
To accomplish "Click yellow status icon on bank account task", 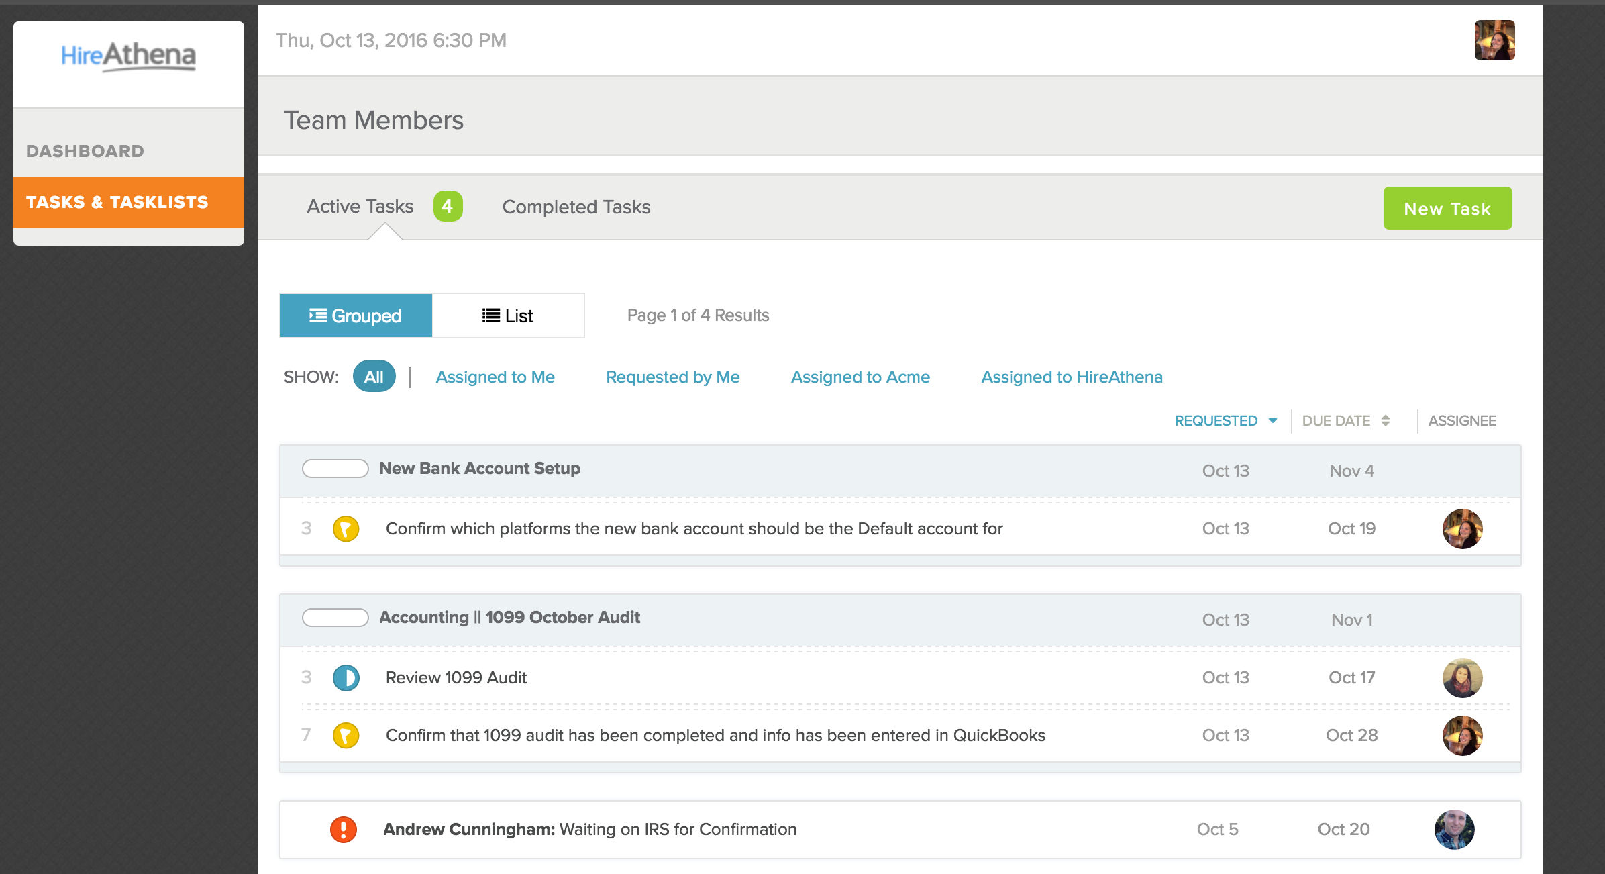I will tap(346, 529).
